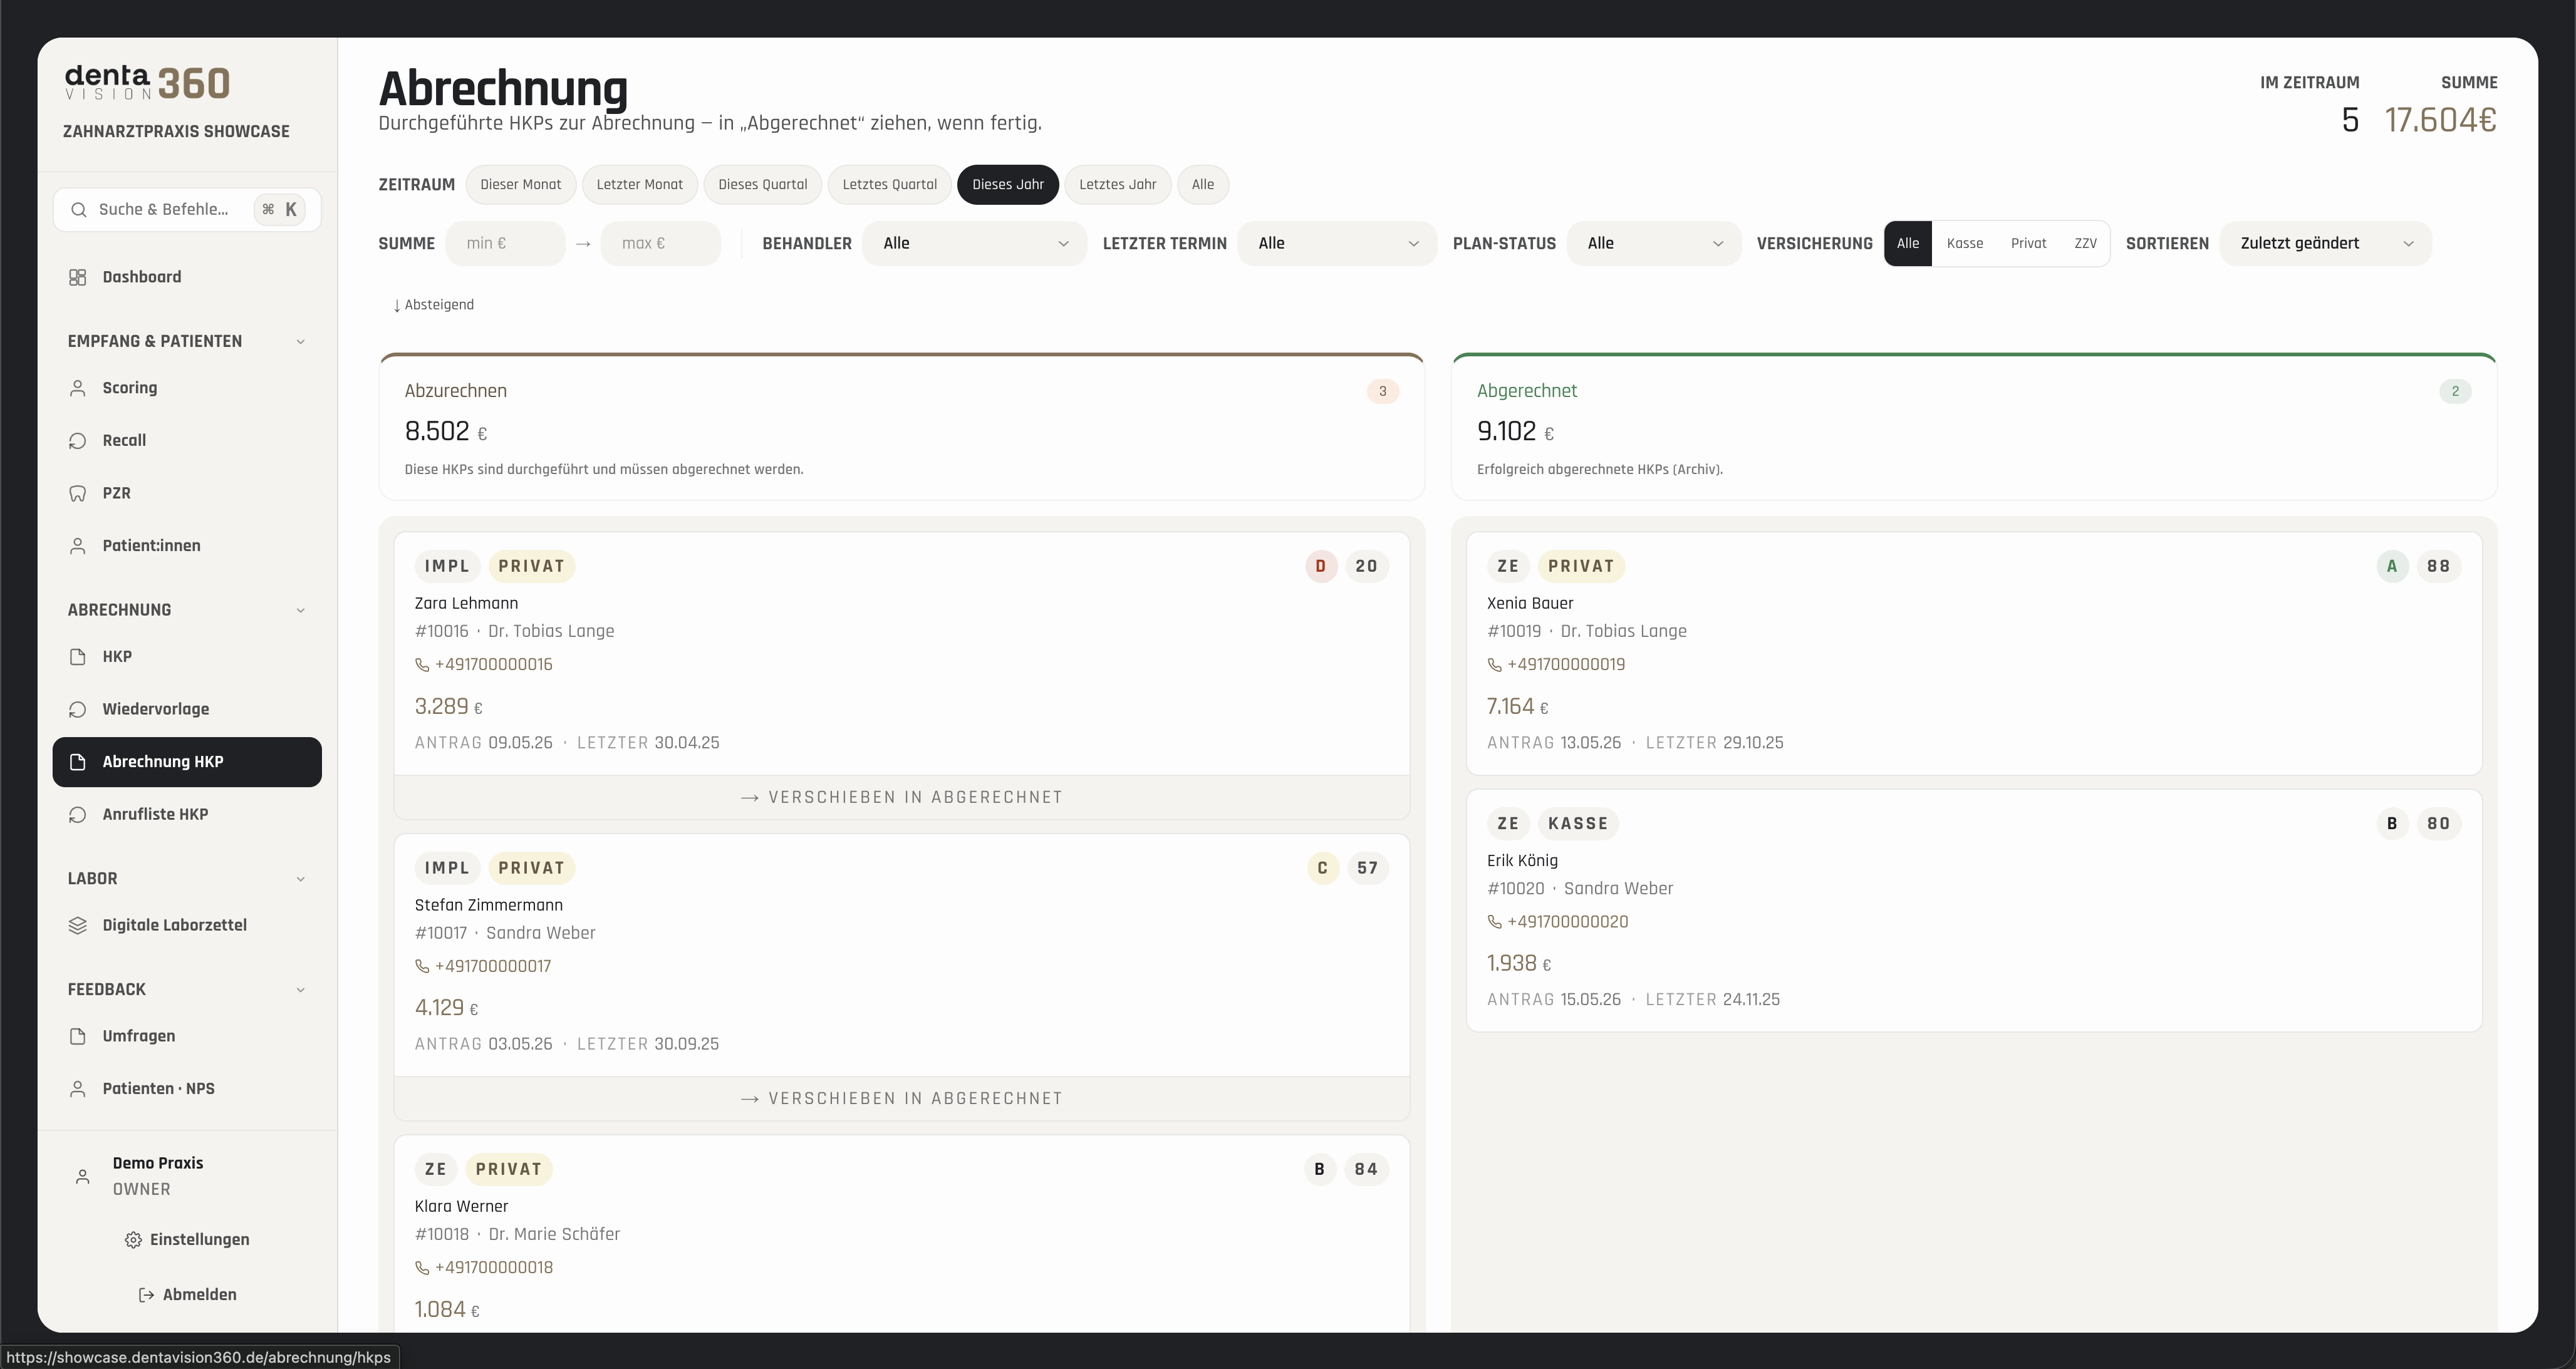Screen dimensions: 2576x1369
Task: Move Zara Lehmann to Abgerechnet
Action: pos(901,797)
